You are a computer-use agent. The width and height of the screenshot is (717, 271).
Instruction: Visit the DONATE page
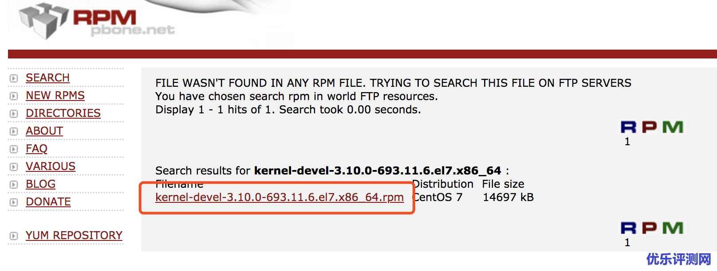[x=48, y=202]
